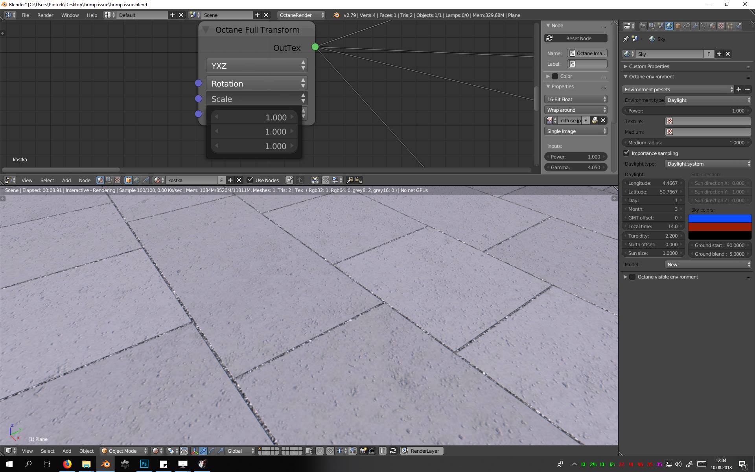
Task: Open the Constraints chain-link tab
Action: click(x=686, y=26)
